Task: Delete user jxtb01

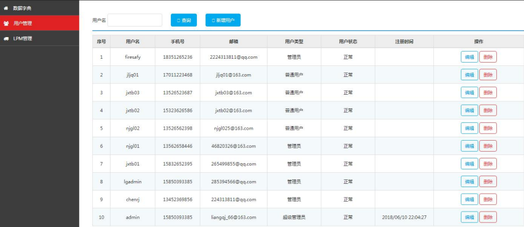Action: point(488,164)
